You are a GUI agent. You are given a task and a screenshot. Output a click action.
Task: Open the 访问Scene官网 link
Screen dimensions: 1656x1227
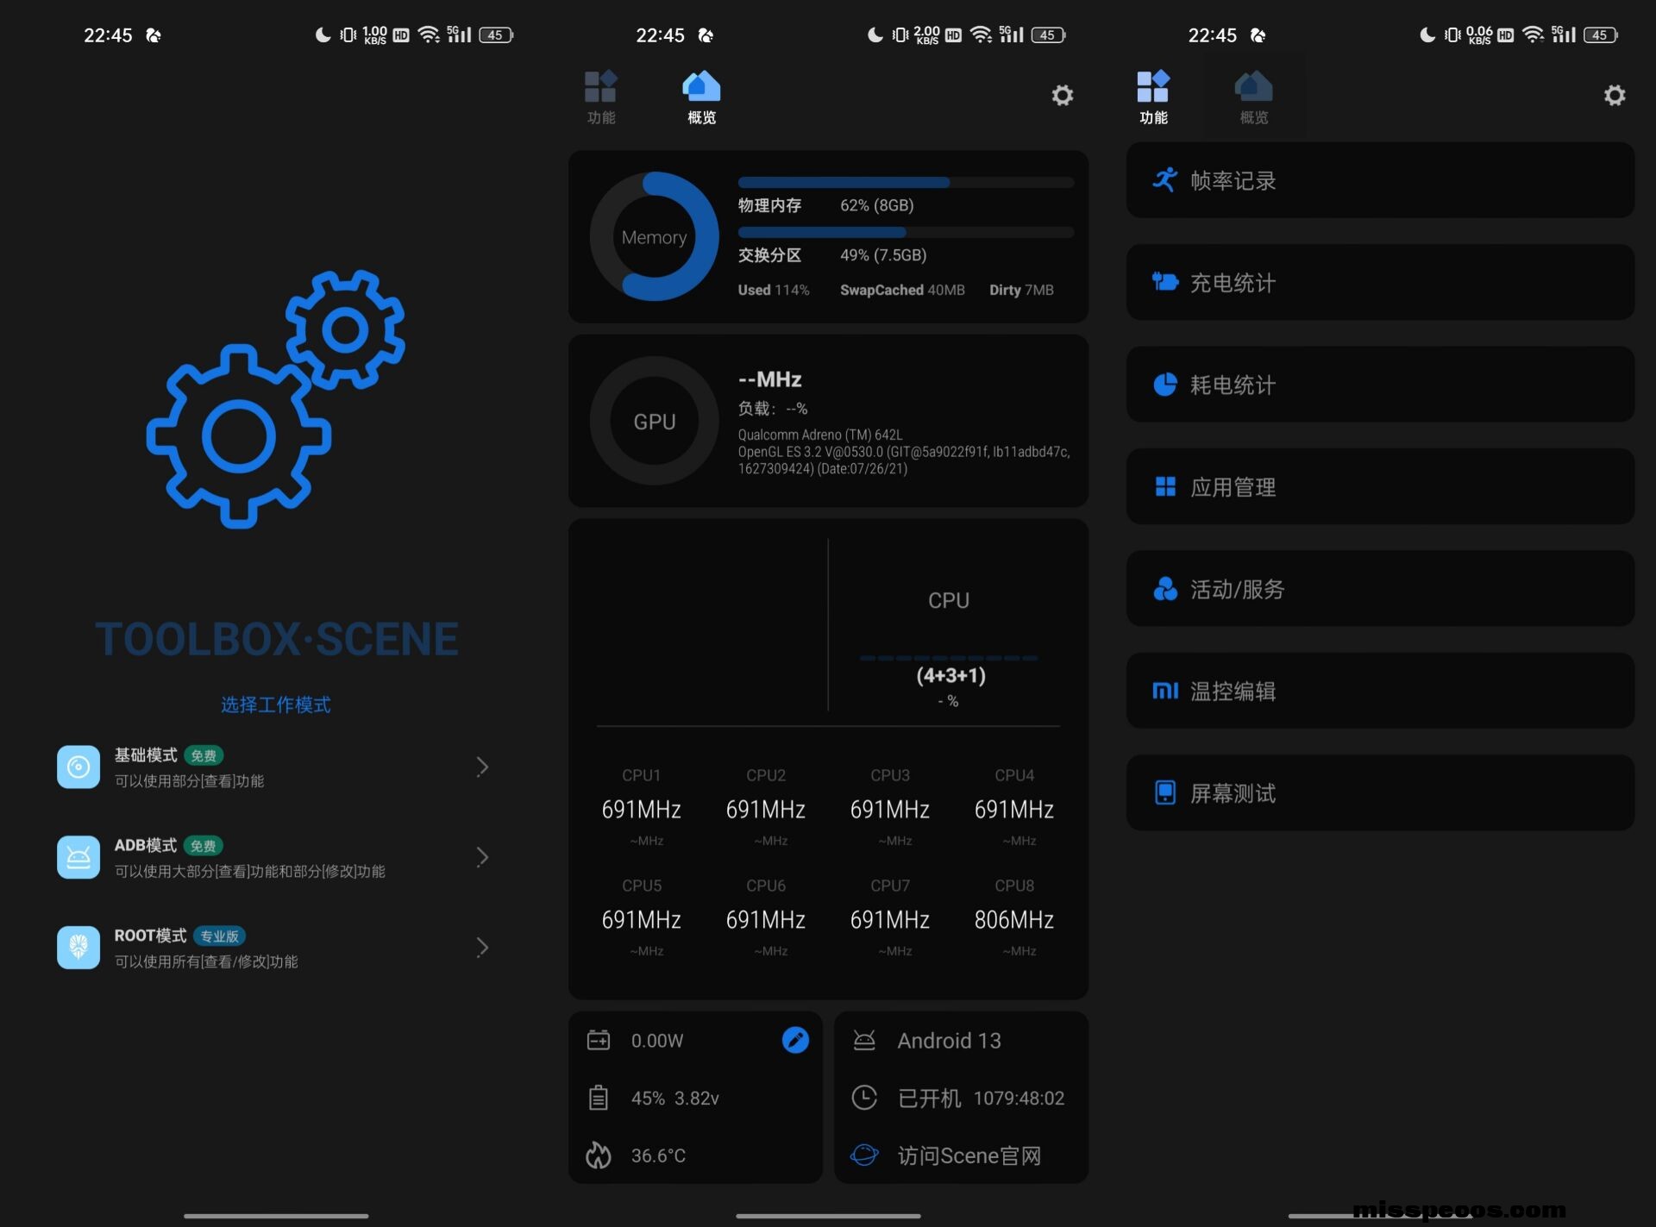click(969, 1155)
